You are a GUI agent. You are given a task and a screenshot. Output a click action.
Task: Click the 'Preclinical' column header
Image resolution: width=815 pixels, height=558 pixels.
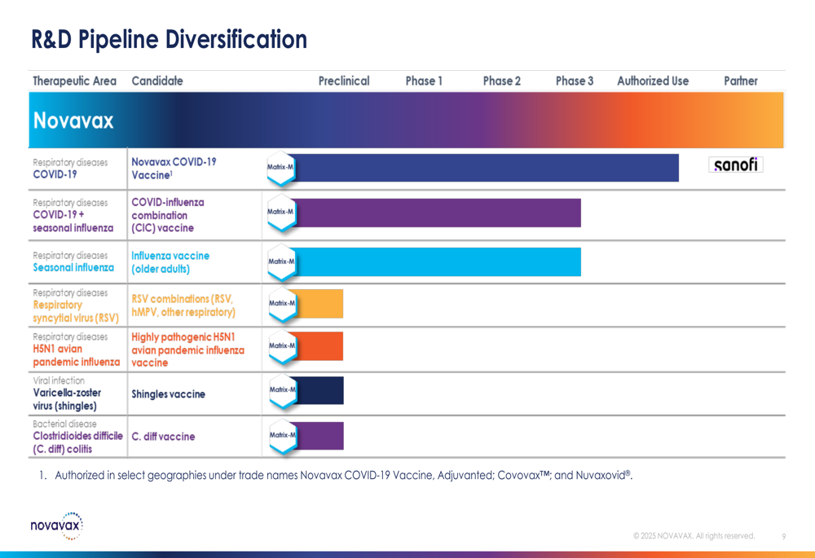click(344, 81)
